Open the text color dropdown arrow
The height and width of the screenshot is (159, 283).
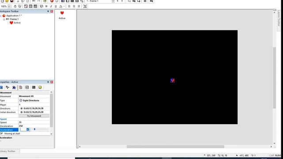pyautogui.click(x=64, y=7)
